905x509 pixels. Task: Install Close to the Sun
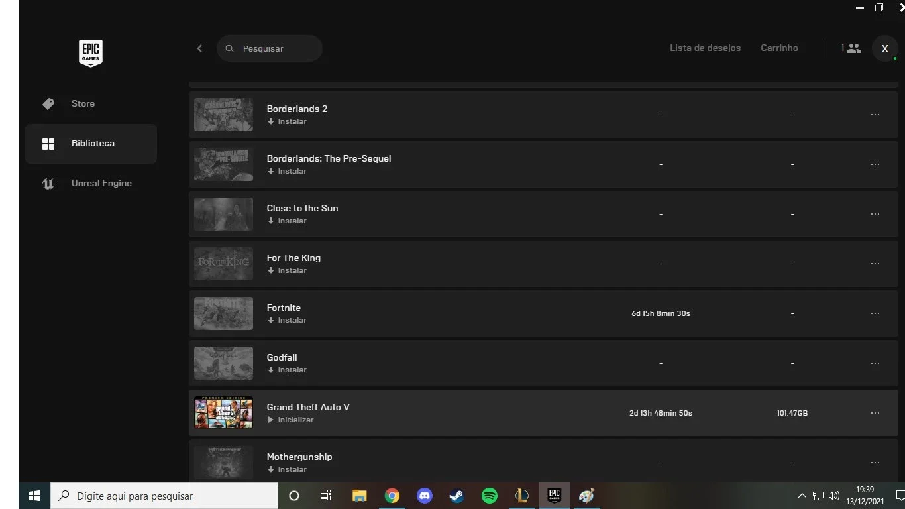click(x=287, y=221)
